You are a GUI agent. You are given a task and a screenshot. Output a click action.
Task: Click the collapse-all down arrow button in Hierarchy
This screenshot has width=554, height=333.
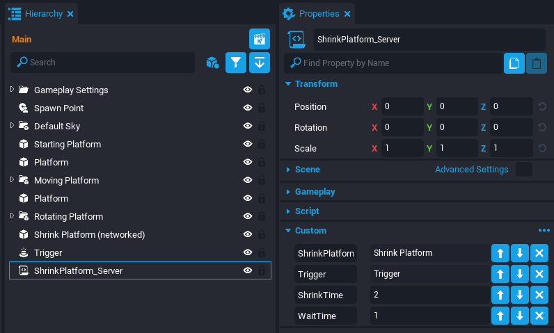click(260, 63)
